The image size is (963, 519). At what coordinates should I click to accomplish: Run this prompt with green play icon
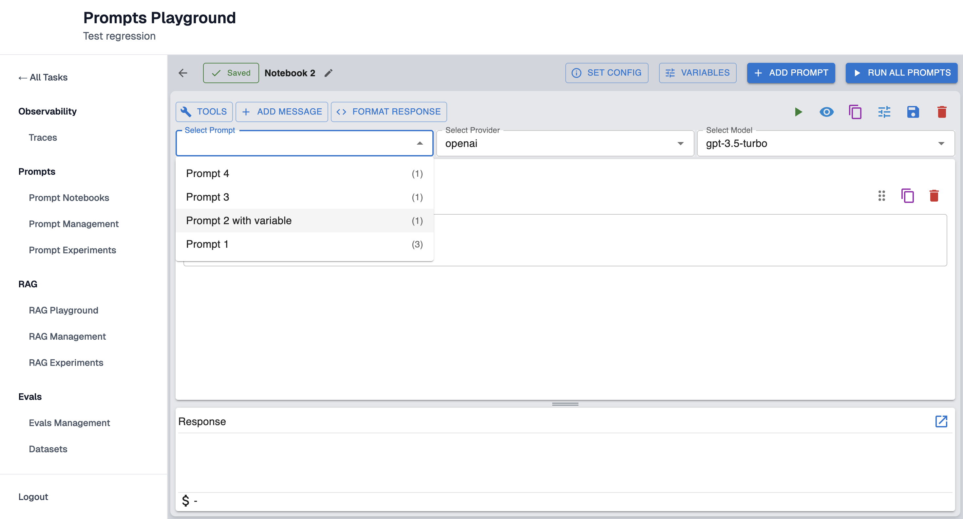point(798,112)
